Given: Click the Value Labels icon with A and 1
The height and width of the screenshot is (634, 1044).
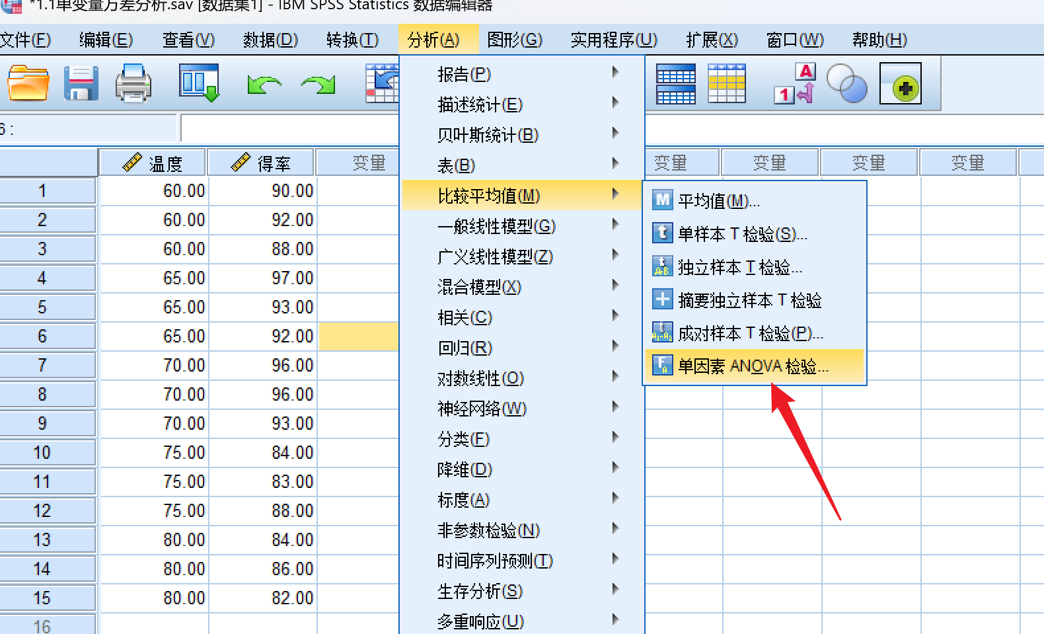Looking at the screenshot, I should (795, 84).
